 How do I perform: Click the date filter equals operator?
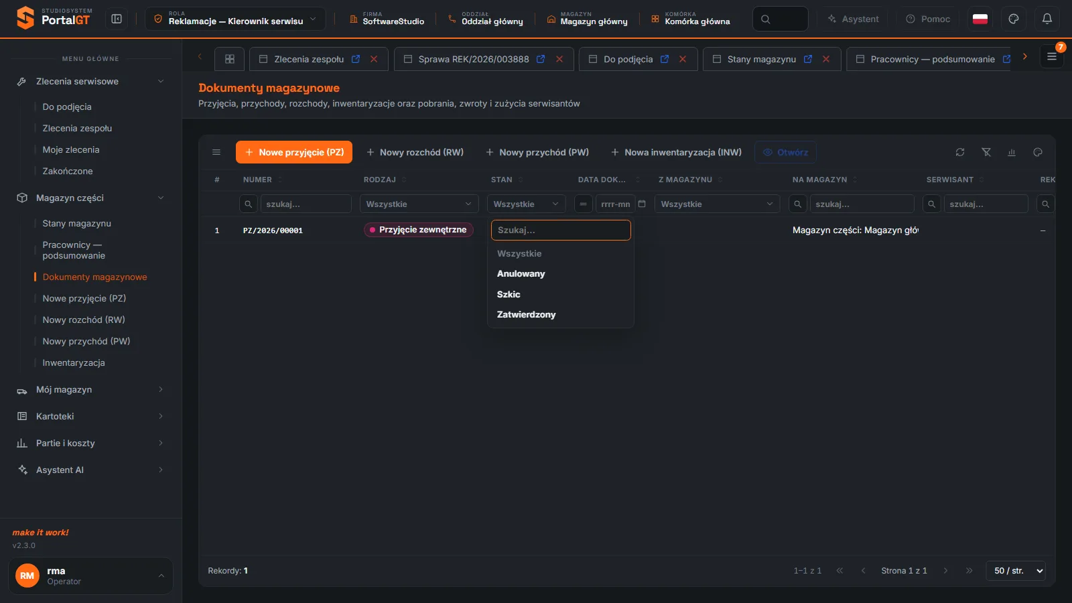584,204
